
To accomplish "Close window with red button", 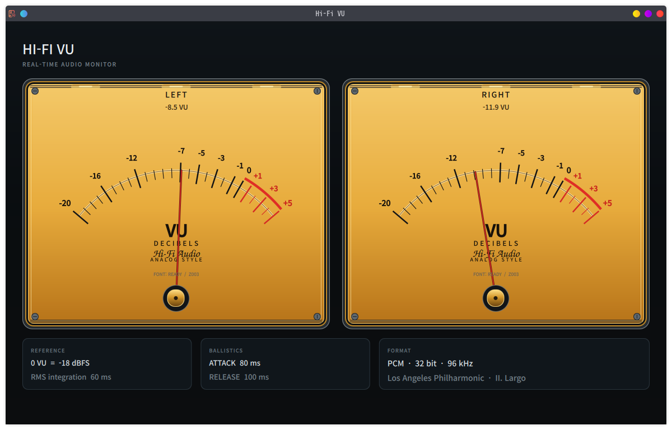I will point(660,13).
